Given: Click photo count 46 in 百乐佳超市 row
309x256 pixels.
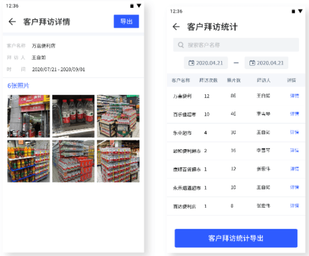Looking at the screenshot, I should (x=233, y=114).
